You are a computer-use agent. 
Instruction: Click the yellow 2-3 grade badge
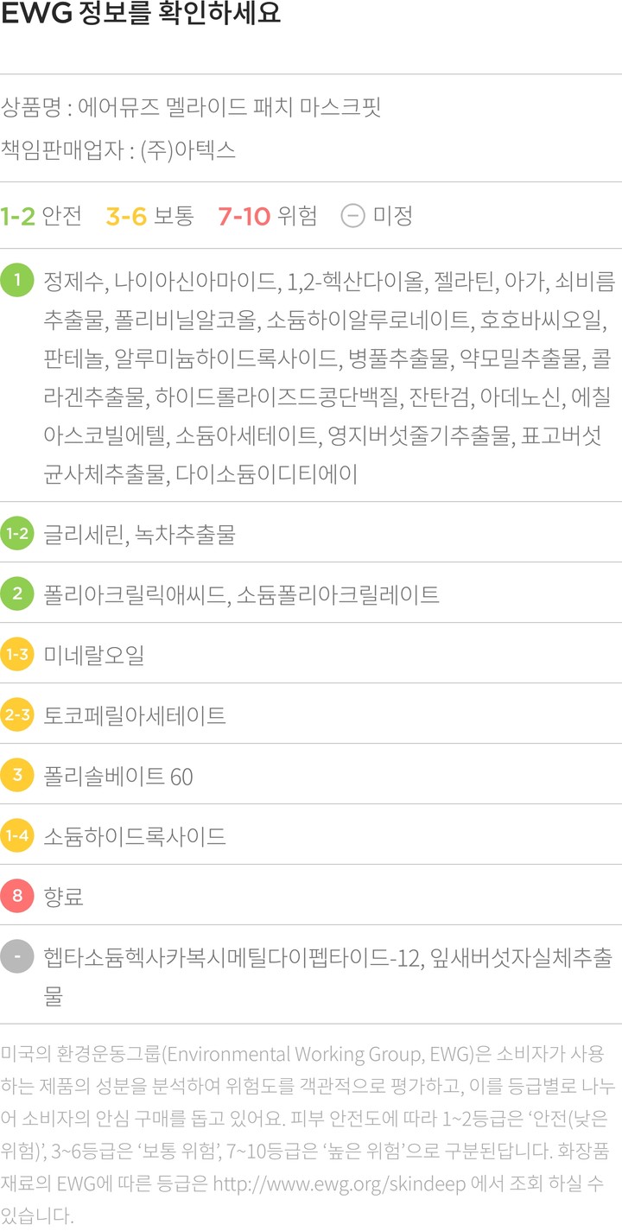pos(16,715)
